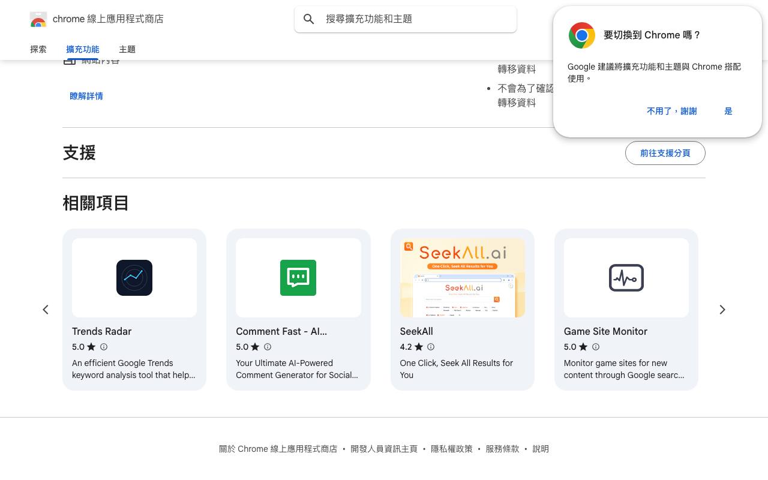Open the Comment Fast green chat icon
This screenshot has width=768, height=480.
[298, 278]
